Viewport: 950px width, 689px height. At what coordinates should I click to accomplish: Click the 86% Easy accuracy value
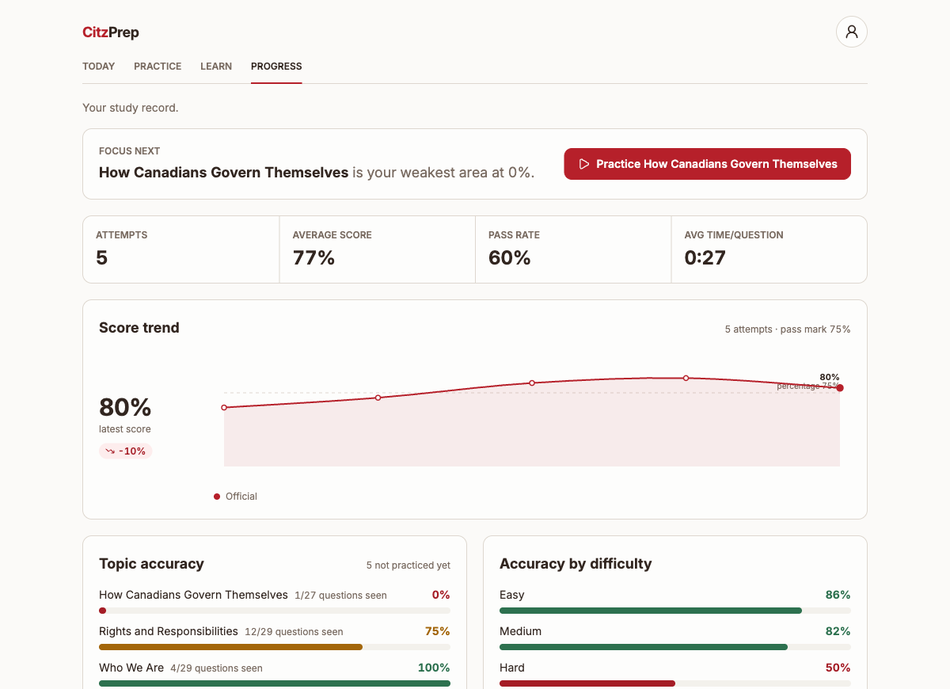pyautogui.click(x=838, y=595)
